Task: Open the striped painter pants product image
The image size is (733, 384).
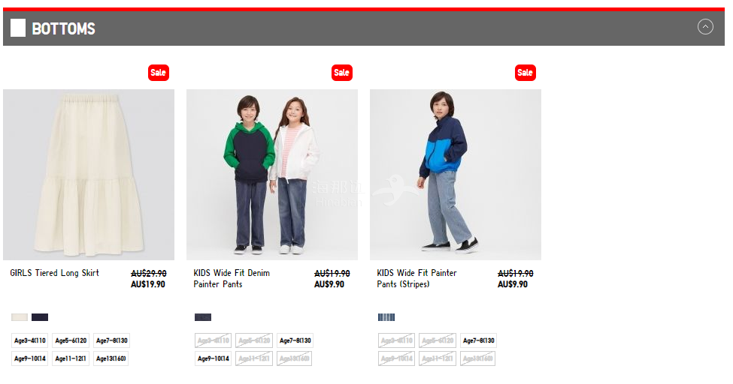Action: [x=456, y=175]
